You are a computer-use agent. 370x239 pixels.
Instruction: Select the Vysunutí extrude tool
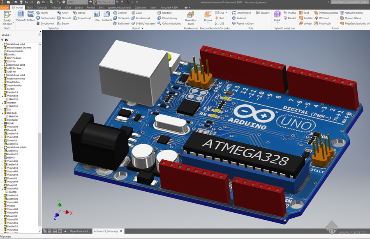21,16
